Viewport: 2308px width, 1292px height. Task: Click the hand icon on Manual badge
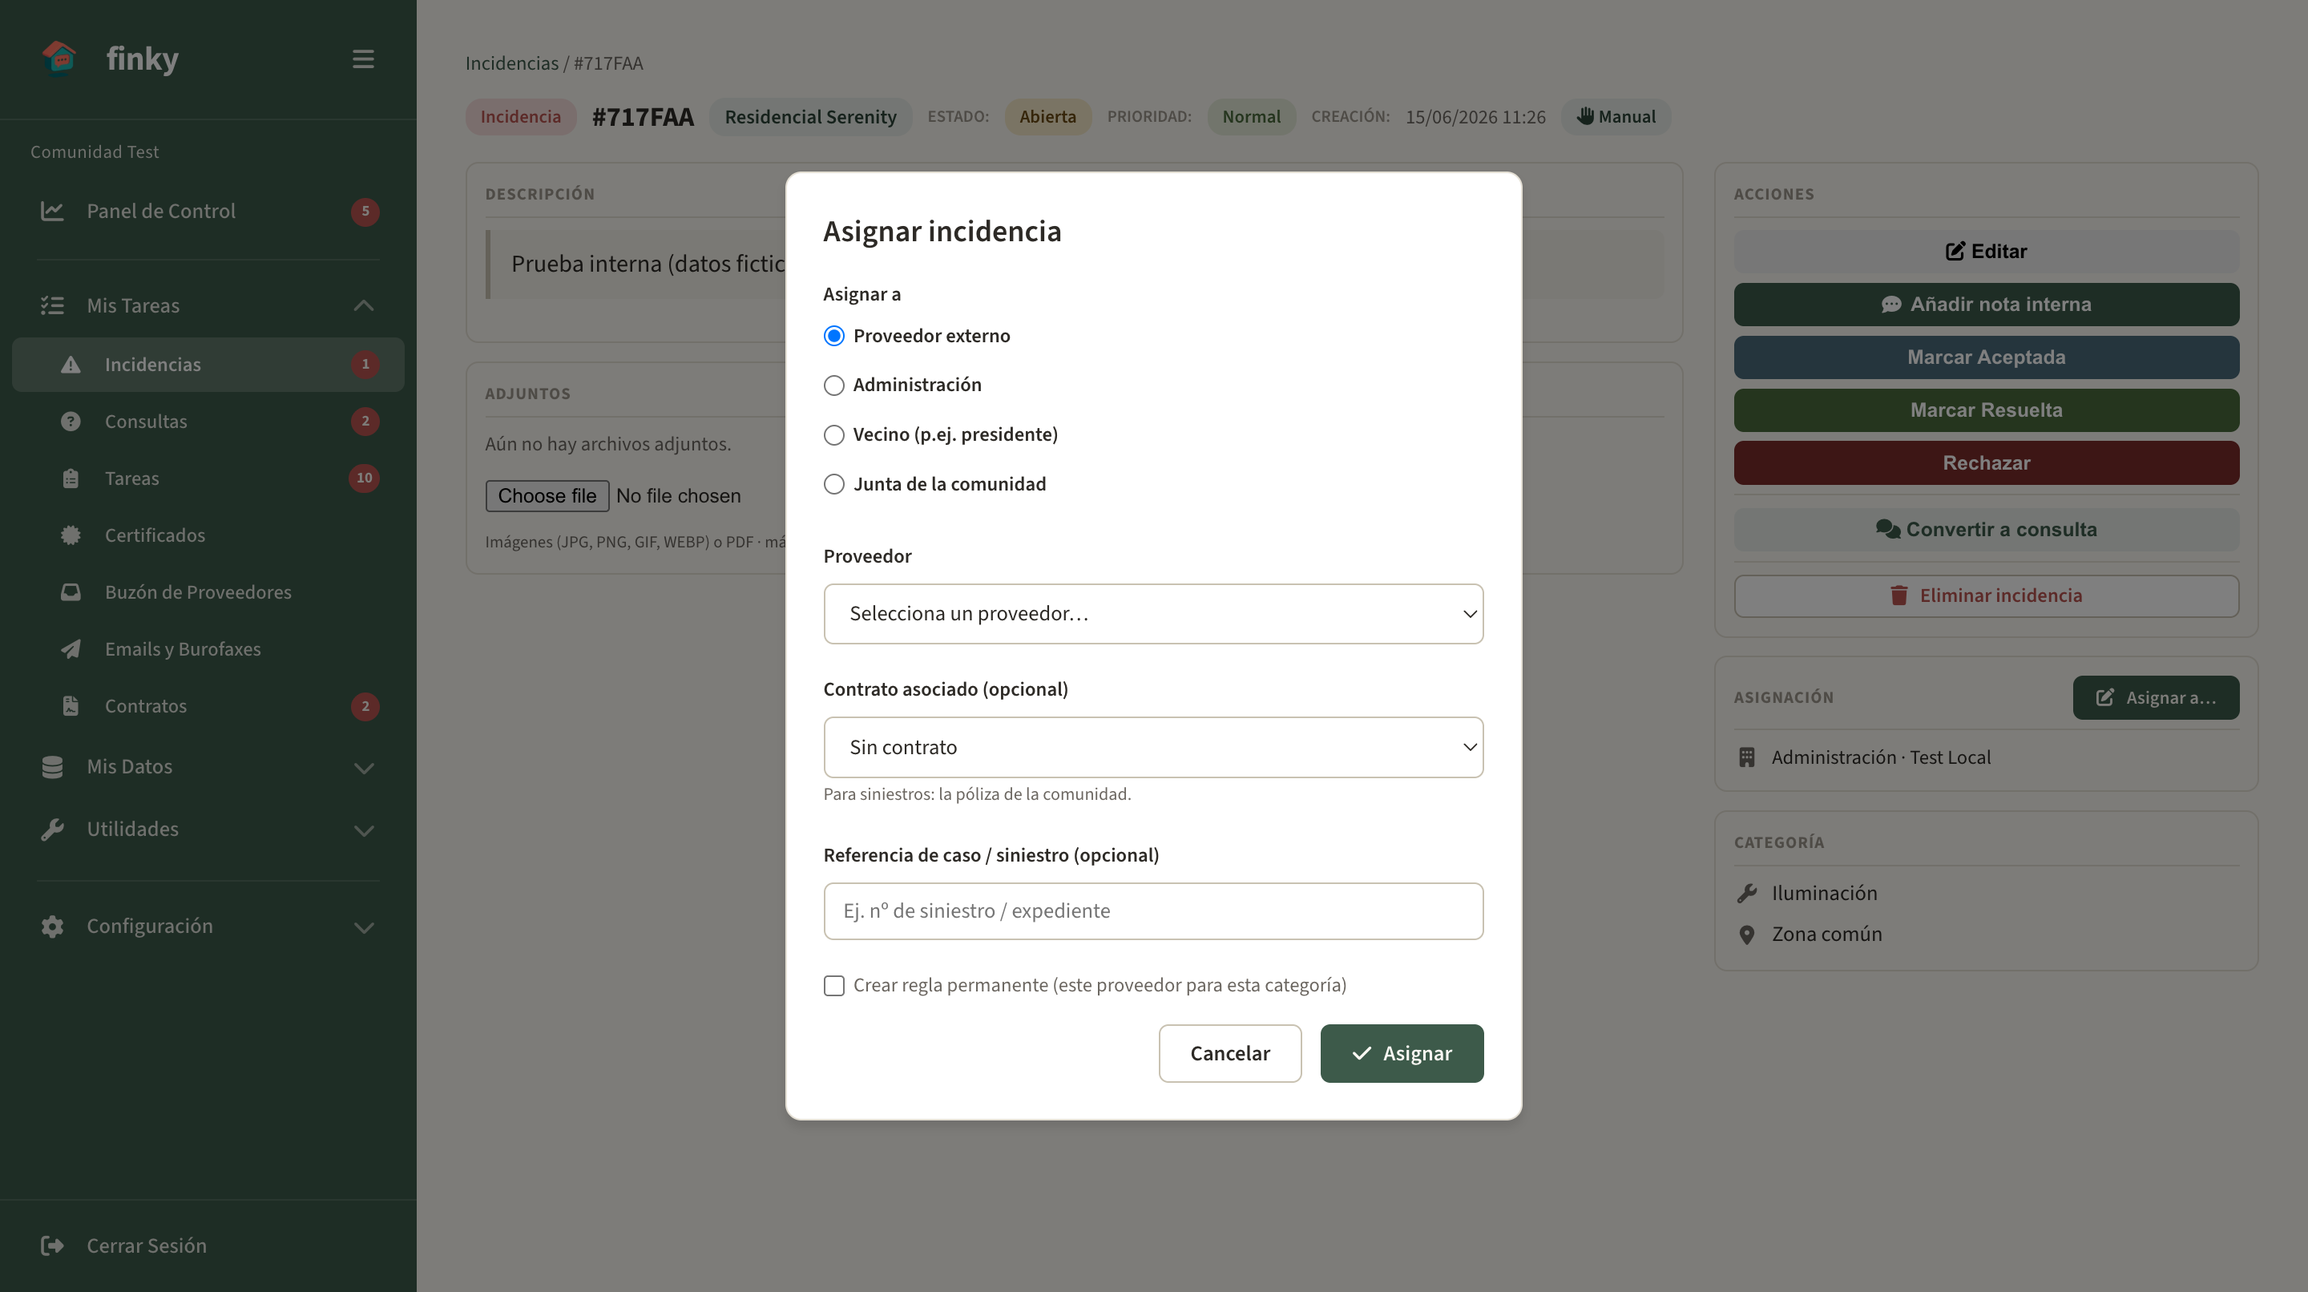point(1585,116)
